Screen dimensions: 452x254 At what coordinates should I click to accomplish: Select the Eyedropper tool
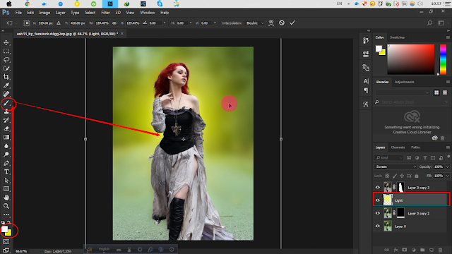click(6, 85)
